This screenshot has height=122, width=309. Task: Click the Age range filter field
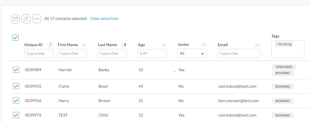point(152,54)
